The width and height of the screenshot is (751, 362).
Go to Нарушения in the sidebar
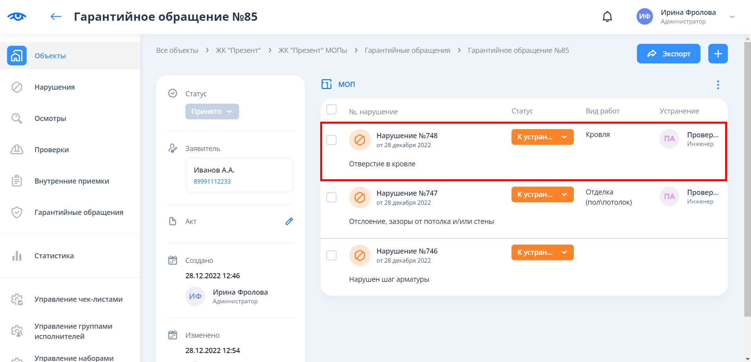point(54,87)
